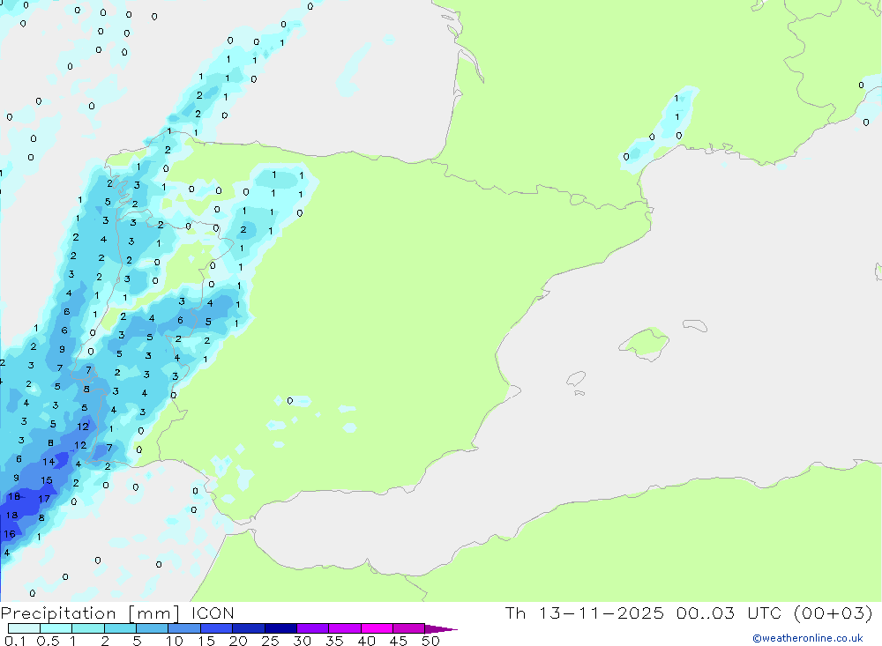Viewport: 882px width, 646px height.
Task: Click the 10–15 mm blue legend swatch
Action: (184, 628)
